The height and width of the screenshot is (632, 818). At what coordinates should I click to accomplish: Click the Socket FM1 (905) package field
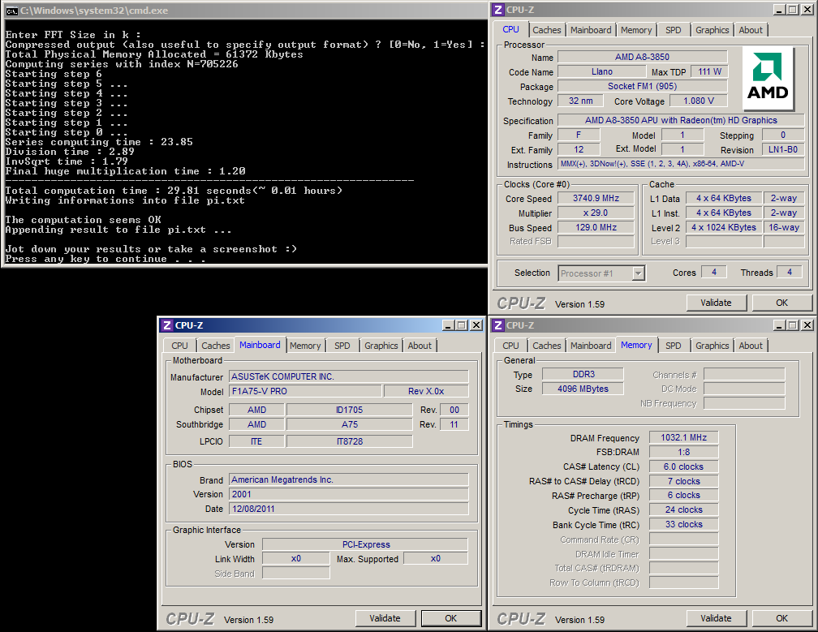(x=642, y=87)
